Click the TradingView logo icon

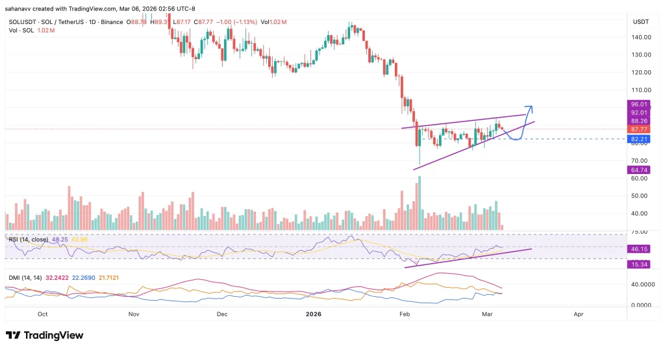(x=12, y=335)
